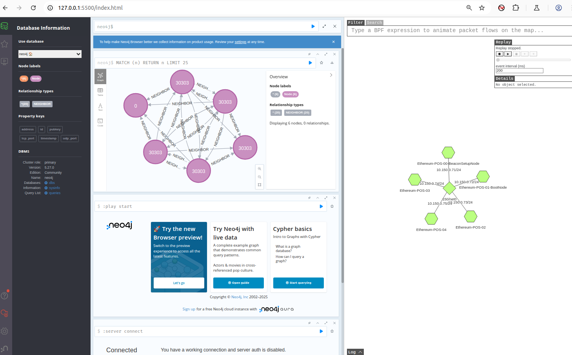Open the Favorites star in left sidebar
Screen dimensions: 572x355
5,44
